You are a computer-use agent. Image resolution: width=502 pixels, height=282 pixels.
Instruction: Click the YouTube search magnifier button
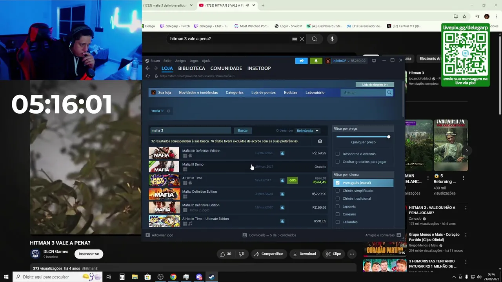point(314,39)
